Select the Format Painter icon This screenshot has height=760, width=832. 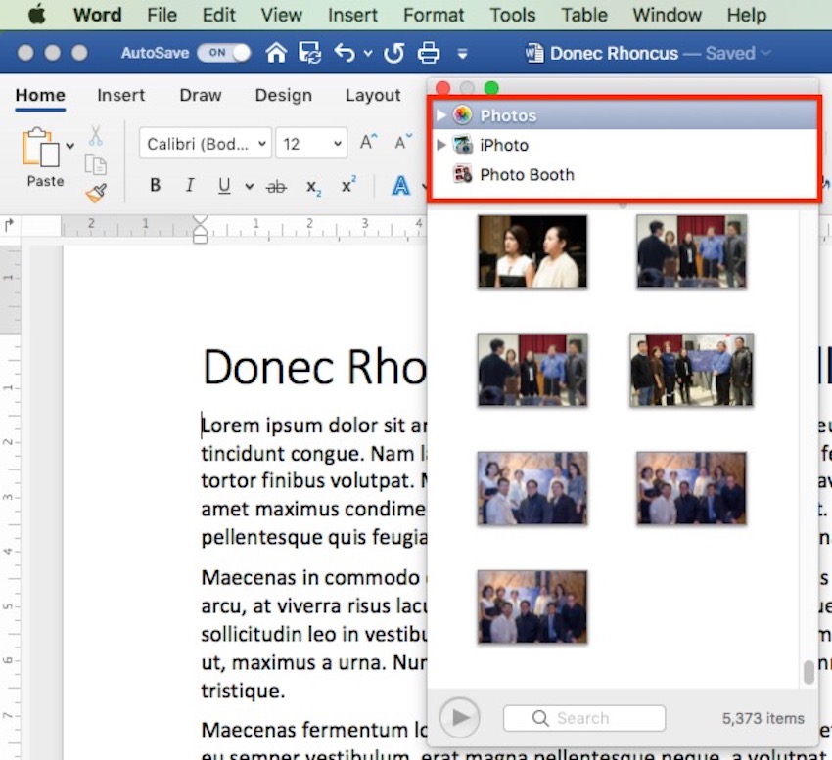click(95, 192)
